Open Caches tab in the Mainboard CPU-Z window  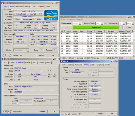point(12,63)
